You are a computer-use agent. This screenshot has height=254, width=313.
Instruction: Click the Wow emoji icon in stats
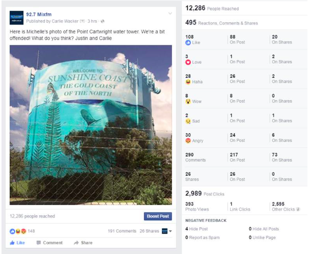[x=188, y=101]
